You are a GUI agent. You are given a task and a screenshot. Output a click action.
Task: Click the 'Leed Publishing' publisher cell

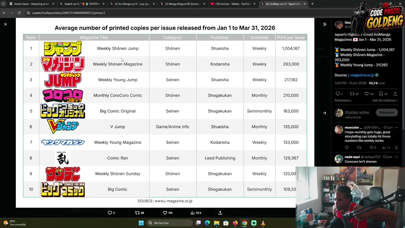(220, 158)
